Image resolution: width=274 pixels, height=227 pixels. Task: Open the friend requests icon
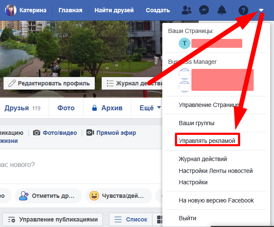pyautogui.click(x=186, y=10)
